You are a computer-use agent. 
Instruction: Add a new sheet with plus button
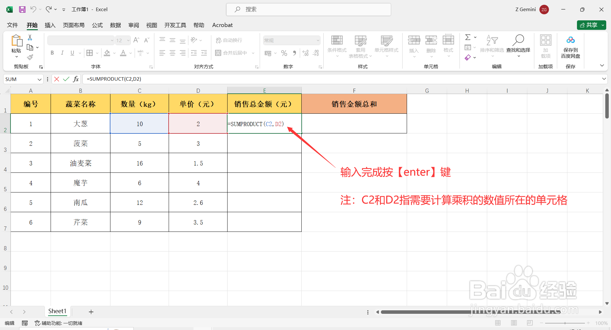(91, 312)
